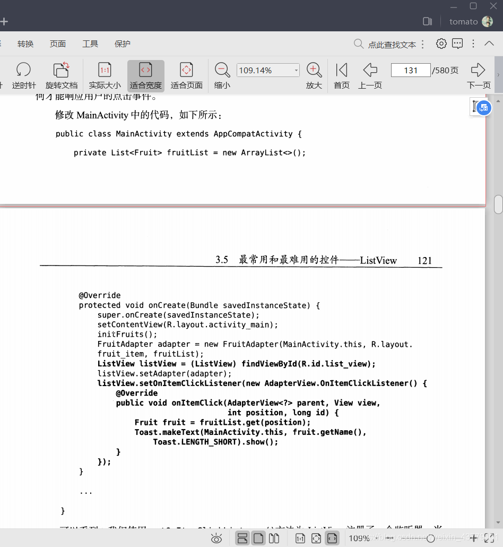Expand toolbar overflow arrow at right edge
This screenshot has width=503, height=547.
point(498,75)
